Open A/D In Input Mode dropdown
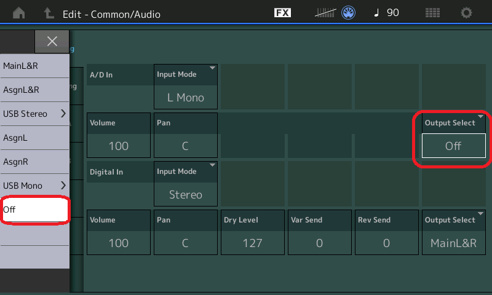 [186, 86]
